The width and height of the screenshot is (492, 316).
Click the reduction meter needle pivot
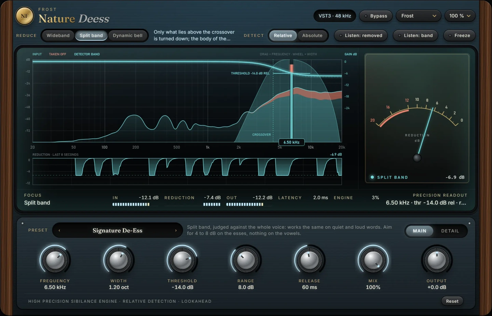(x=417, y=157)
